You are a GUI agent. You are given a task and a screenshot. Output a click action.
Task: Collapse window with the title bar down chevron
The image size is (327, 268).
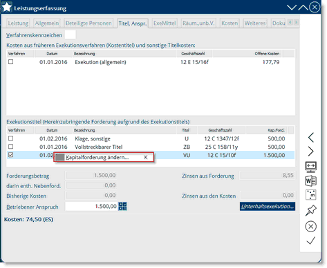[292, 8]
